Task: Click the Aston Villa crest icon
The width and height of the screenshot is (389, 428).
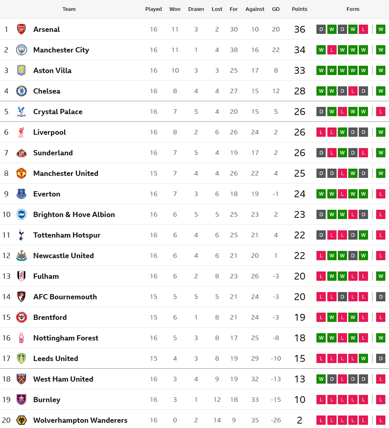Action: tap(21, 70)
